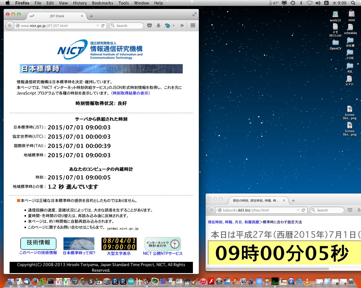Open the 時刻取得結果の表示 link
Image resolution: width=361 pixels, height=288 pixels.
(x=131, y=93)
